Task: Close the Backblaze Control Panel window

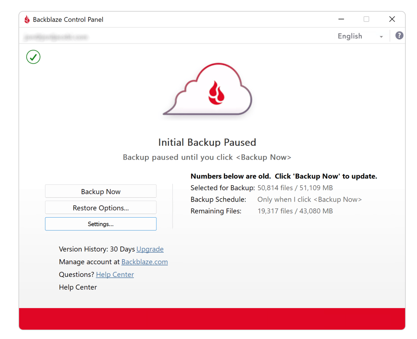Action: point(392,19)
